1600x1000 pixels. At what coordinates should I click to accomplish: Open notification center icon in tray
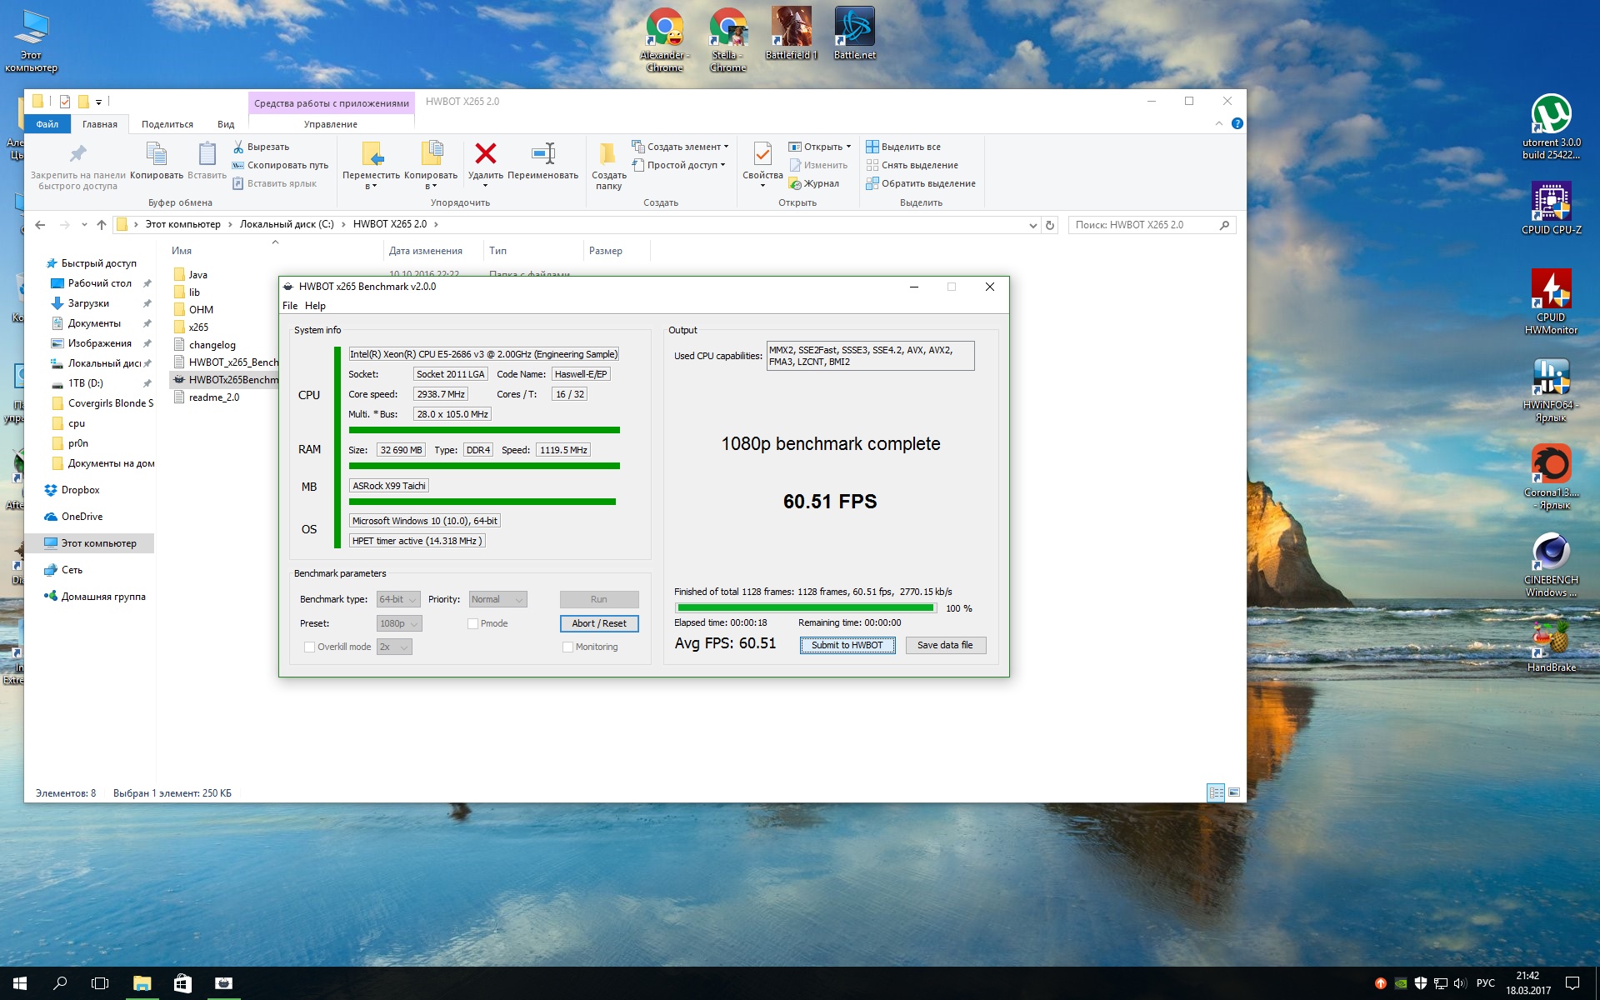1572,983
